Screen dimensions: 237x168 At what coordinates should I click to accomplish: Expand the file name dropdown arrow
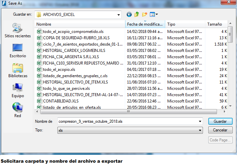(x=200, y=121)
